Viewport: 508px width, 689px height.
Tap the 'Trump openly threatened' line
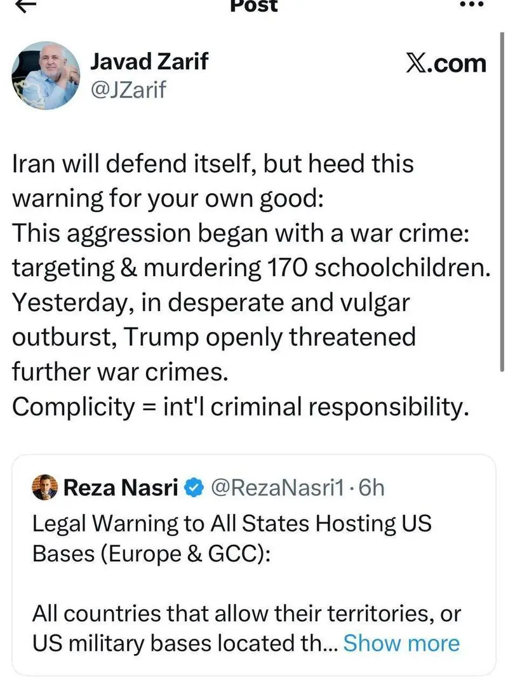(214, 337)
